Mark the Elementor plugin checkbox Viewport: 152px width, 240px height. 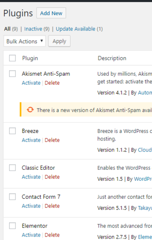12,226
